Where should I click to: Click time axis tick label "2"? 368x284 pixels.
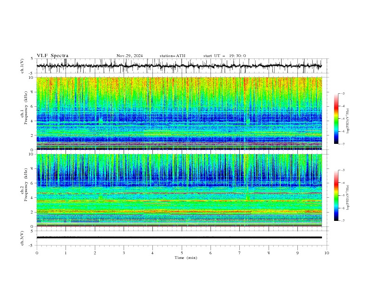[95, 253]
